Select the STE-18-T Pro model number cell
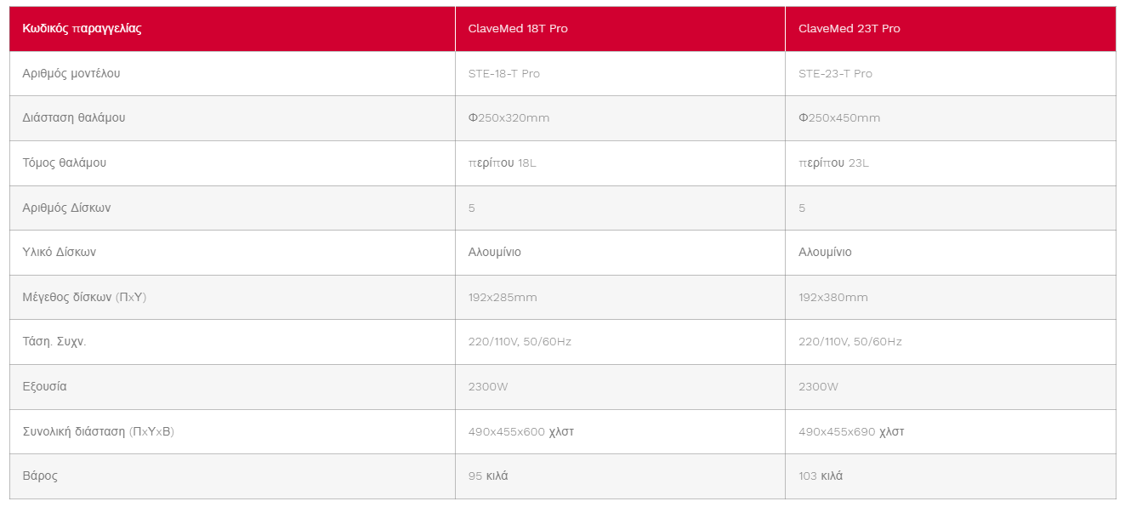This screenshot has width=1125, height=507. (620, 74)
